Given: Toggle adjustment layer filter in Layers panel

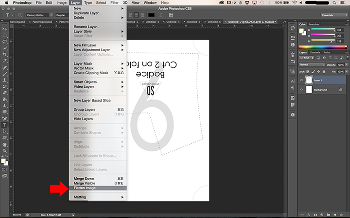Looking at the screenshot, I should pos(324,58).
